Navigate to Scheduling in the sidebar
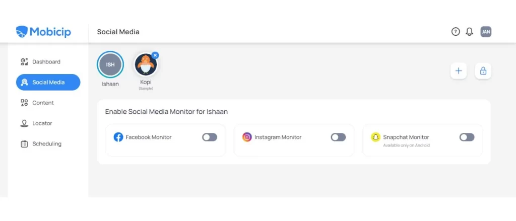The height and width of the screenshot is (221, 516). [46, 144]
